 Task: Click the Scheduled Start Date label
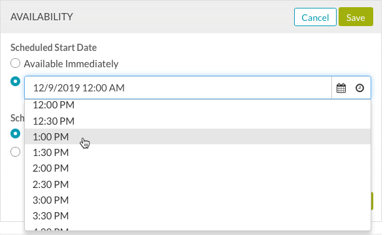pyautogui.click(x=54, y=48)
